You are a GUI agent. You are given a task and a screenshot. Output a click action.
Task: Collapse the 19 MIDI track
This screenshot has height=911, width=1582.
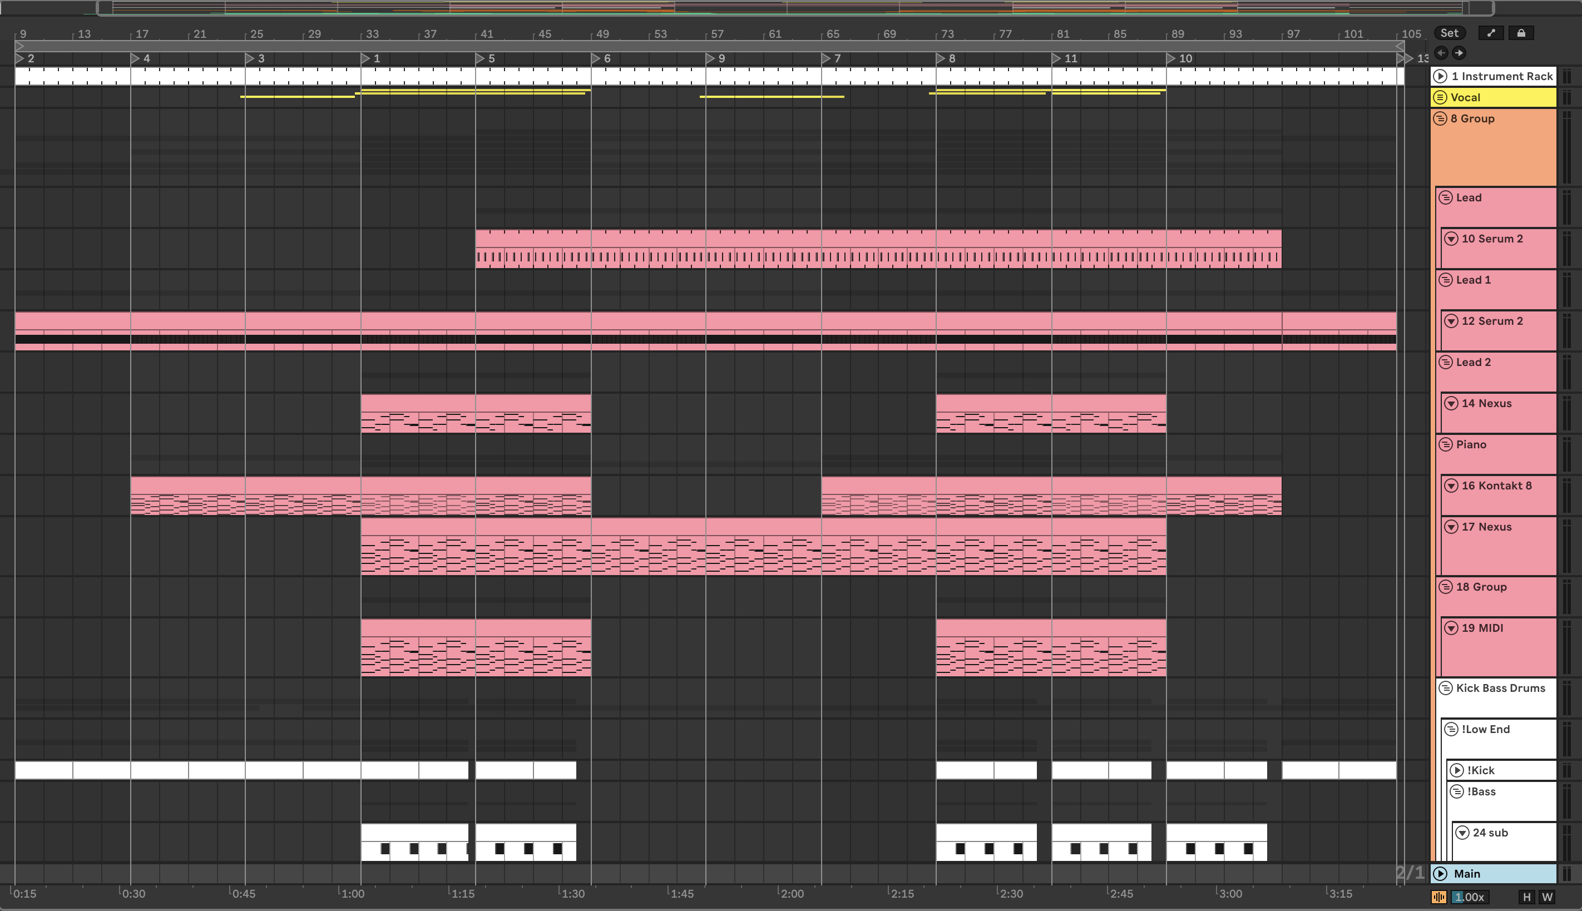(x=1451, y=628)
